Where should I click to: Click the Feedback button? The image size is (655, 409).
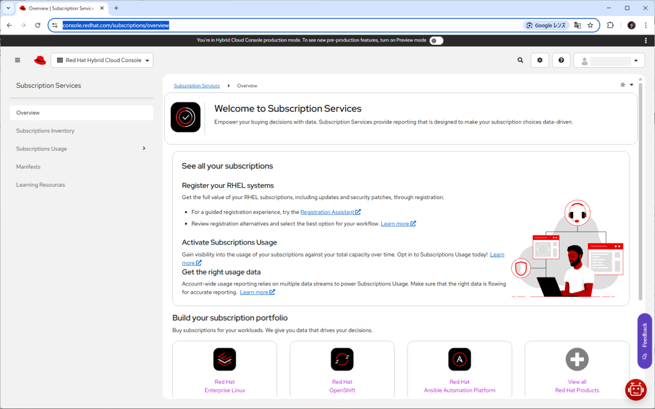coord(644,340)
